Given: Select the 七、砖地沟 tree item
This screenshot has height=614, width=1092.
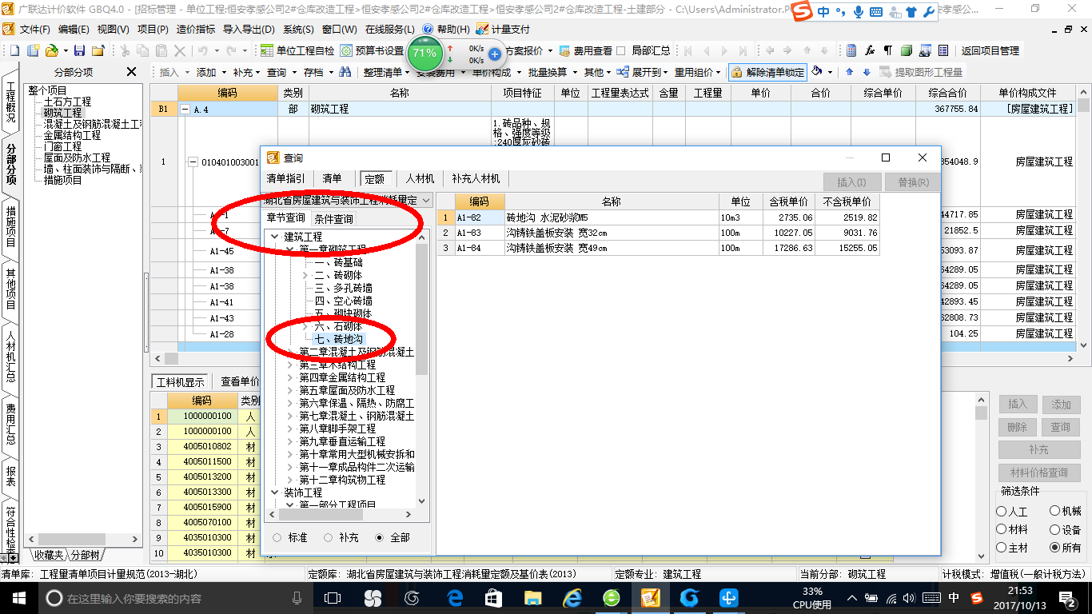Looking at the screenshot, I should tap(339, 339).
